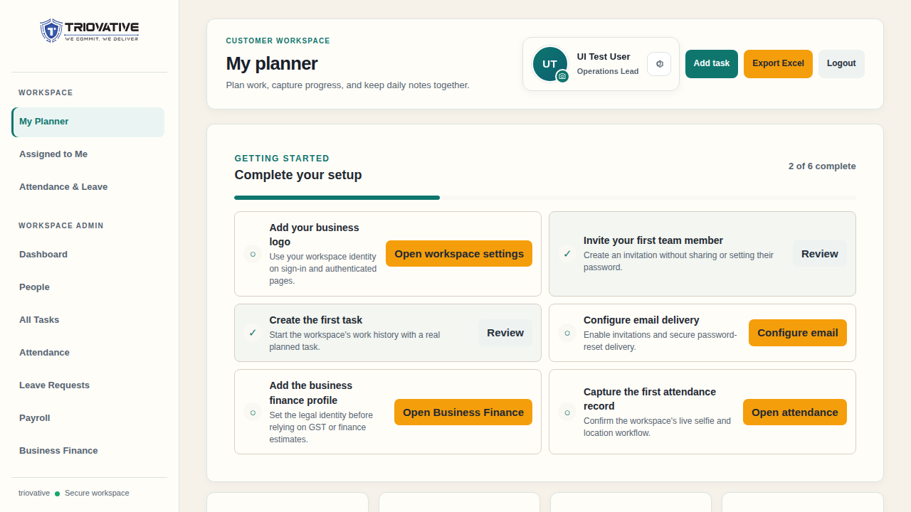Click the 'My planner' heading
This screenshot has width=911, height=512.
click(272, 63)
